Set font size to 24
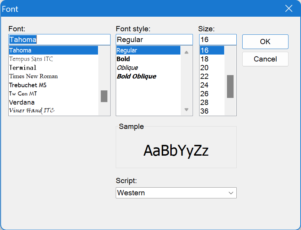 [x=204, y=85]
